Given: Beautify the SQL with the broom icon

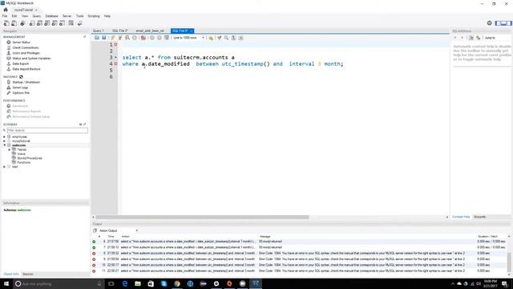Looking at the screenshot, I should pyautogui.click(x=219, y=38).
